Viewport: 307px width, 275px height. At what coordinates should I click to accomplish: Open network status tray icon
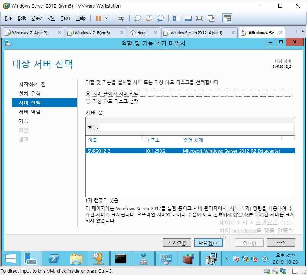pyautogui.click(x=245, y=259)
